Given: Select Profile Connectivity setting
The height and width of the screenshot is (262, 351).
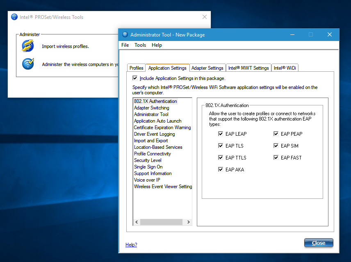Looking at the screenshot, I should [x=153, y=154].
